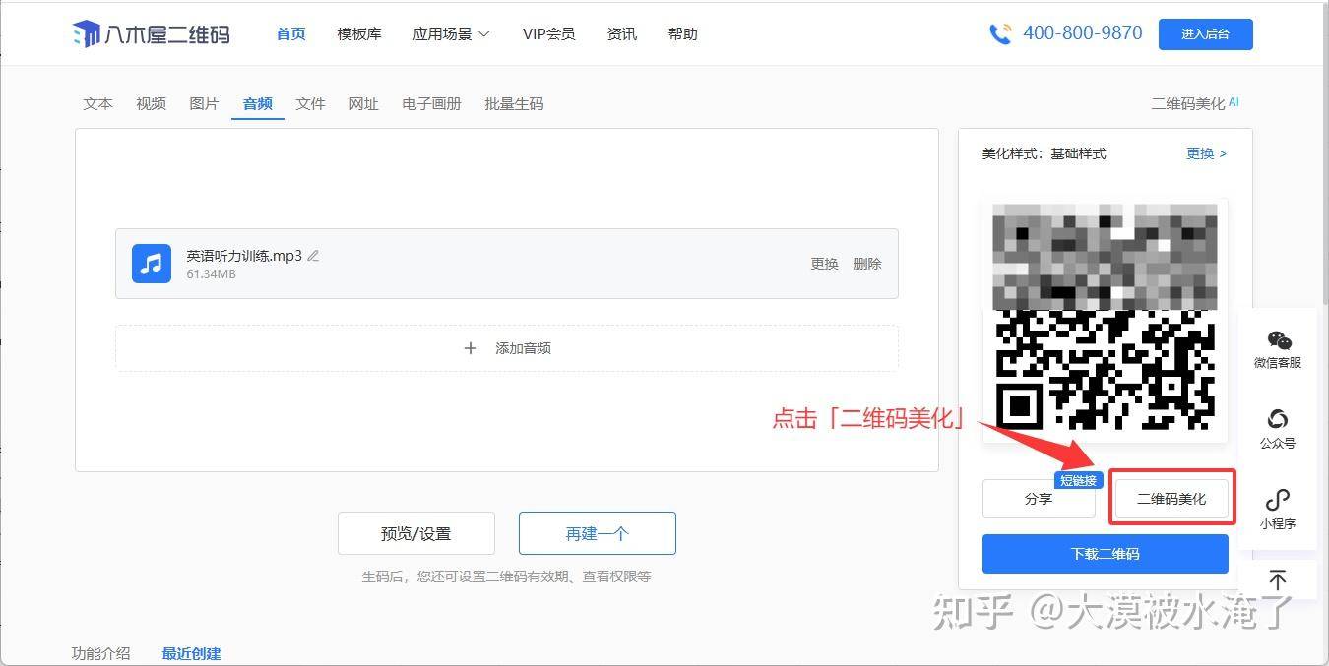The width and height of the screenshot is (1329, 666).
Task: Switch to the 网址 tab
Action: [364, 103]
